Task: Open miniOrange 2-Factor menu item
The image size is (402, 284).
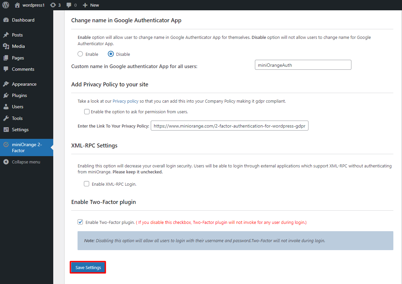Action: tap(27, 147)
